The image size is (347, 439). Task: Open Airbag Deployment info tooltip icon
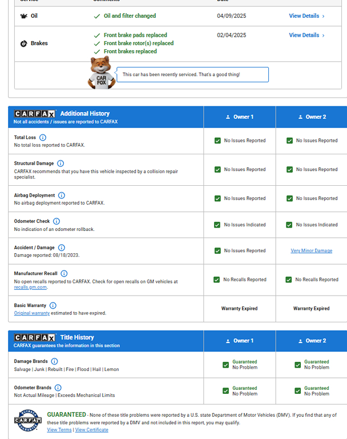click(x=62, y=195)
